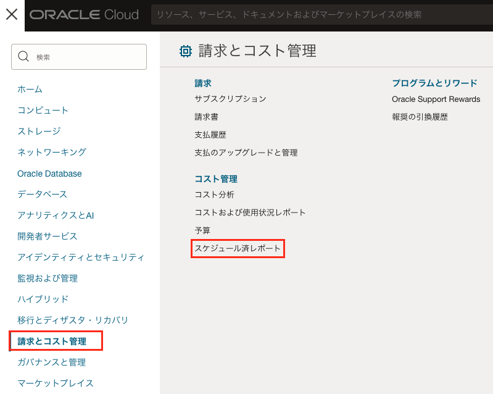Open アイデンティティとセキュリティ category
Image resolution: width=493 pixels, height=394 pixels.
pyautogui.click(x=81, y=257)
